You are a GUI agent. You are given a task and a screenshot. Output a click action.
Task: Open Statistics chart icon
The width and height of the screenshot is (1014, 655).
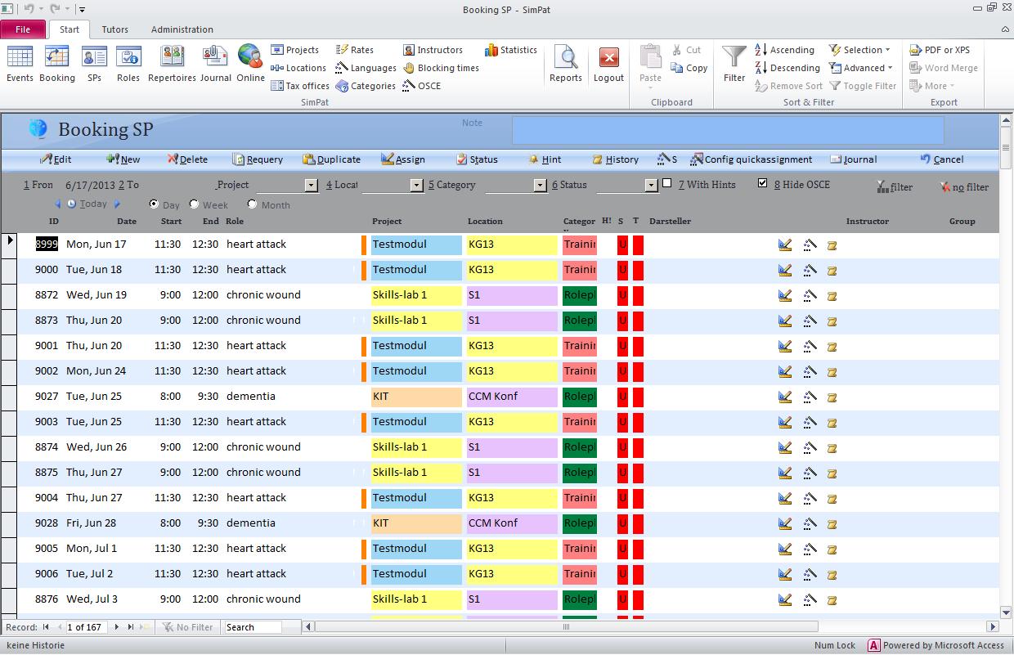pos(491,51)
